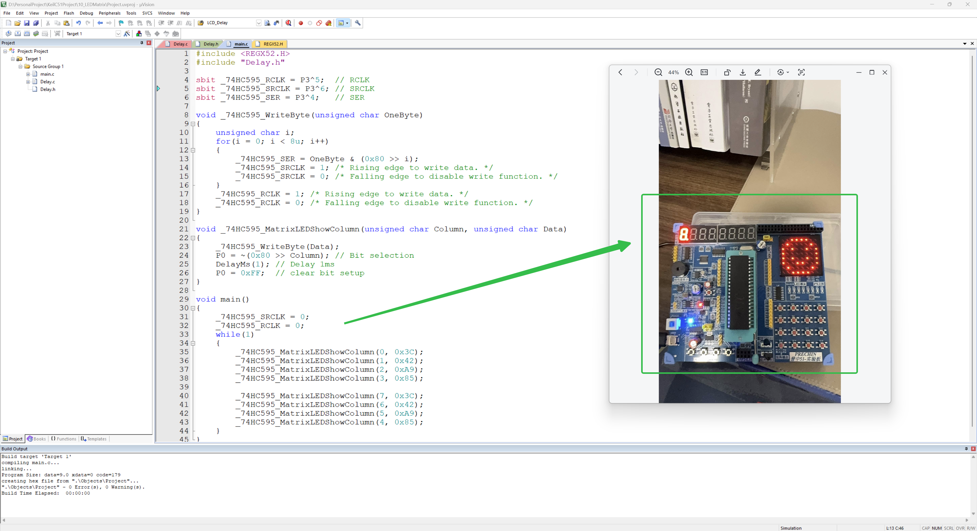Expand main.c in the project tree

coord(28,74)
